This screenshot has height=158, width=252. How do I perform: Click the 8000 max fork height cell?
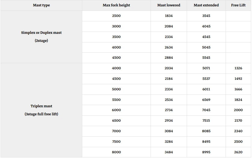(x=116, y=152)
